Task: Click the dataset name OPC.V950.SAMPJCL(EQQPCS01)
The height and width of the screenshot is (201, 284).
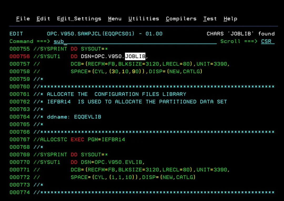Action: click(x=90, y=34)
